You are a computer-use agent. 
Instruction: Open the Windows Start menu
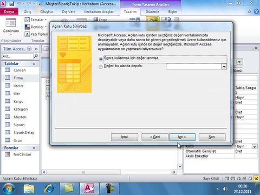click(x=9, y=188)
